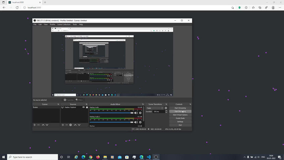Add a new scene with plus icon
This screenshot has width=284, height=160.
click(35, 125)
